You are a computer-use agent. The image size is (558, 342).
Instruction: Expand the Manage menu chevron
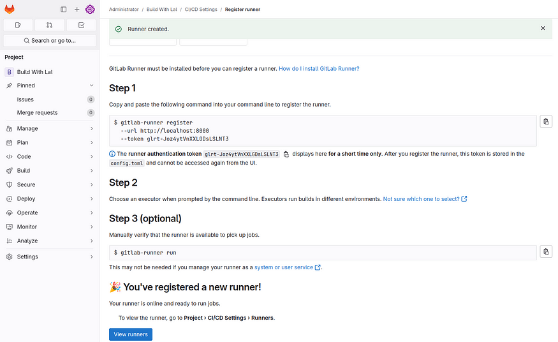[x=91, y=128]
